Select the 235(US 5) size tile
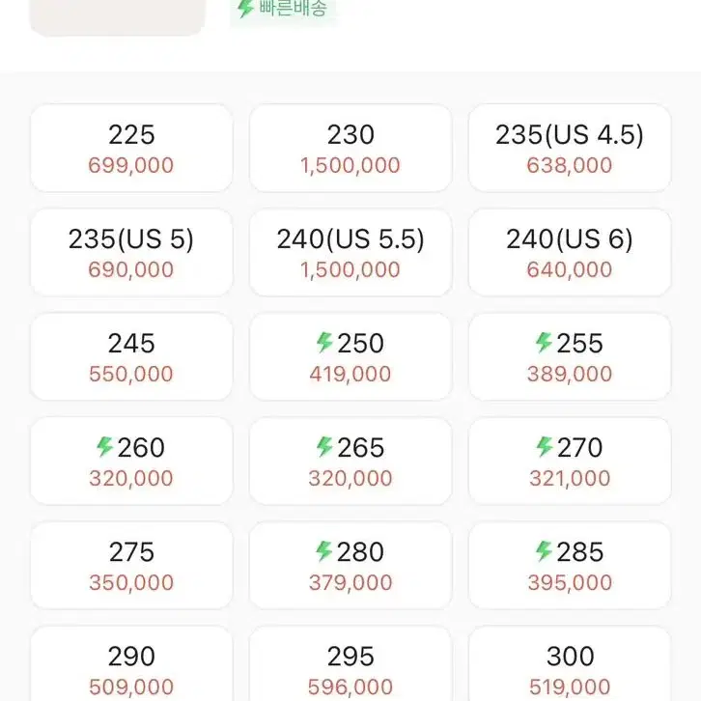Screen dimensions: 701x701 click(x=131, y=253)
